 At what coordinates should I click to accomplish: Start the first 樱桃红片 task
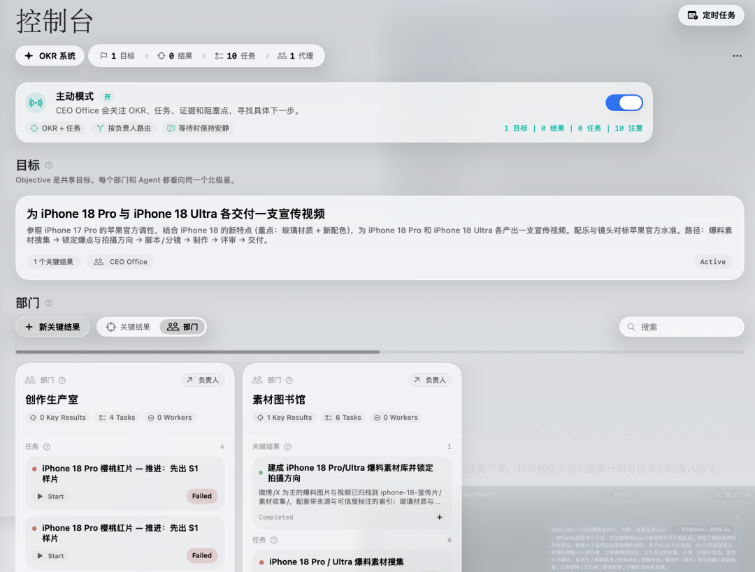click(x=51, y=497)
